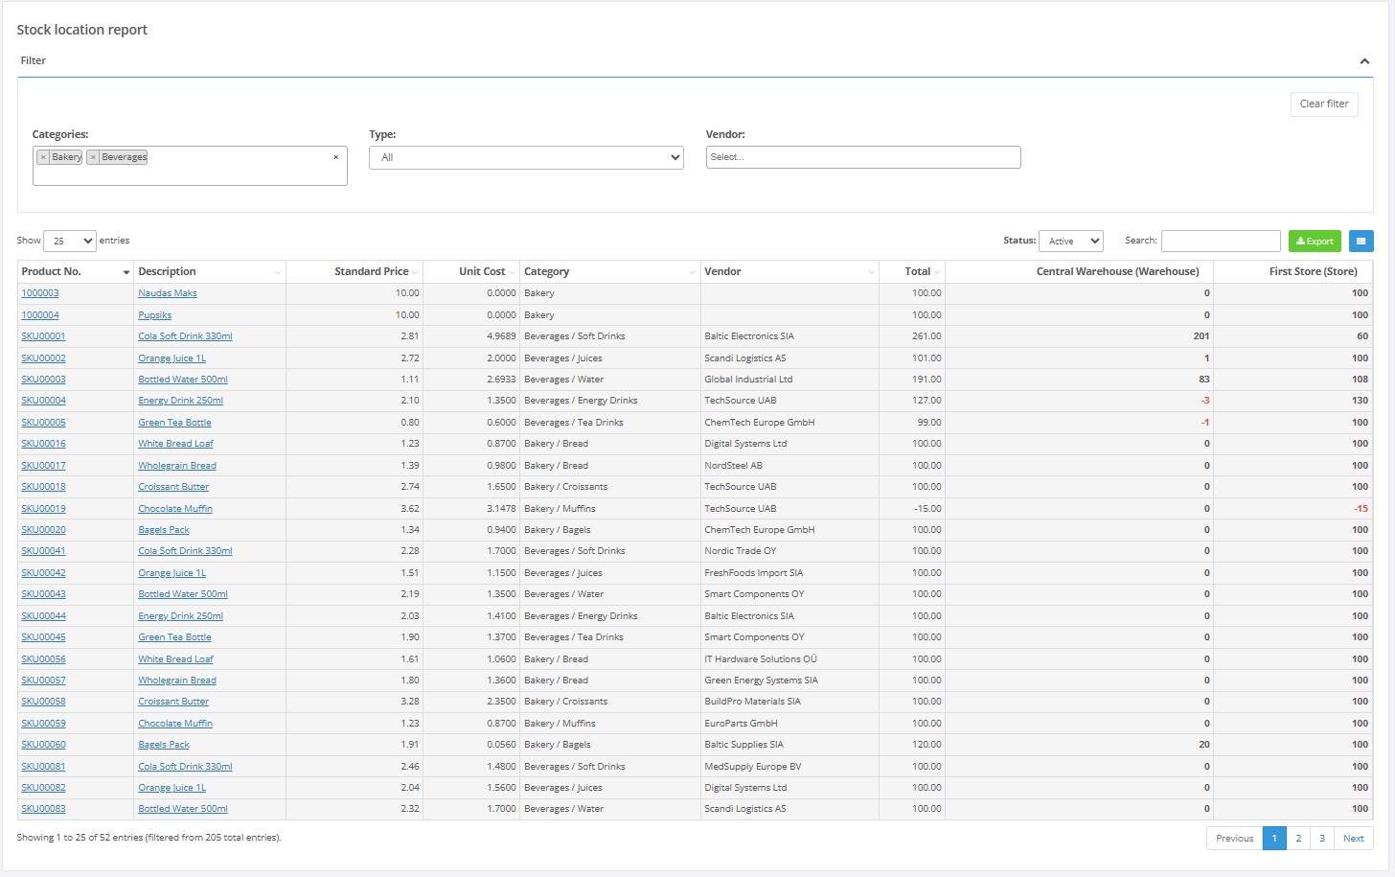Remove the Beverages category tag
Viewport: 1395px width, 877px height.
tap(93, 157)
